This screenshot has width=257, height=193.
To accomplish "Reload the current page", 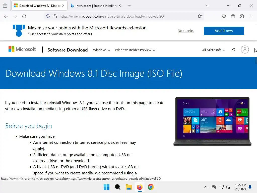I will tap(24, 16).
